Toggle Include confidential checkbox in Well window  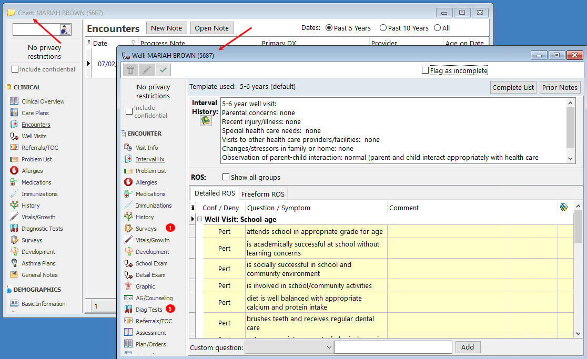point(129,111)
